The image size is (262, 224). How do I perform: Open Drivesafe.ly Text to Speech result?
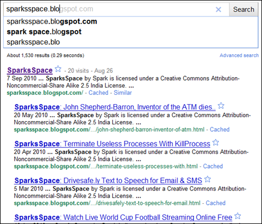[x=108, y=181]
